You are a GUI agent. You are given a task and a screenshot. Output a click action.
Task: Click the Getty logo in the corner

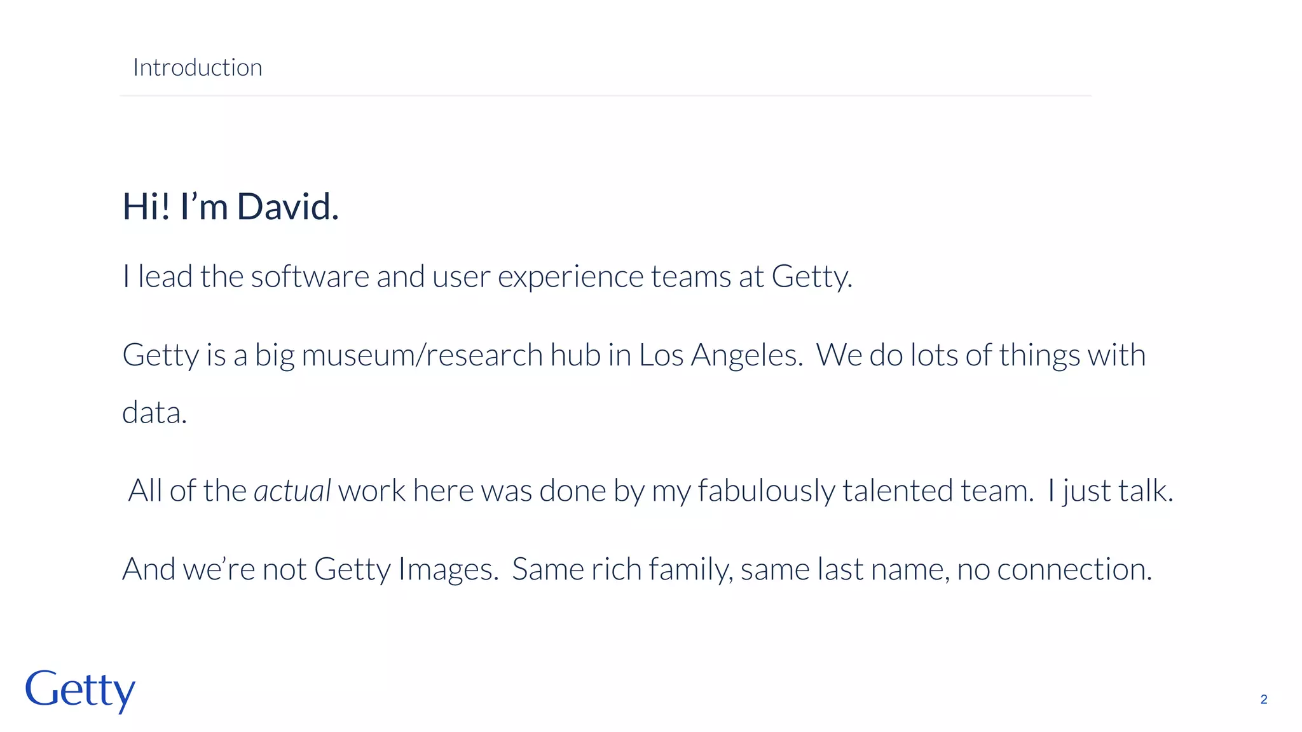click(x=80, y=690)
